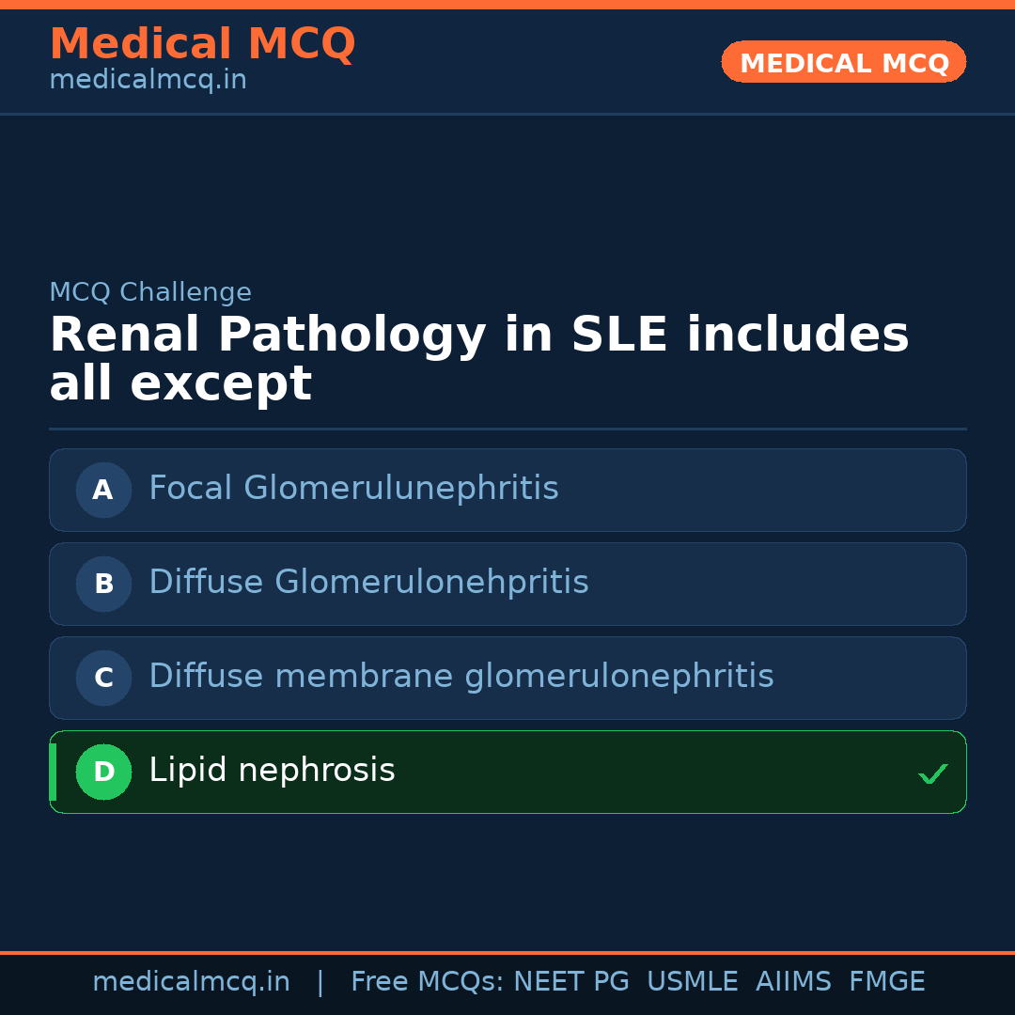Click the letter C circle badge

tap(103, 678)
